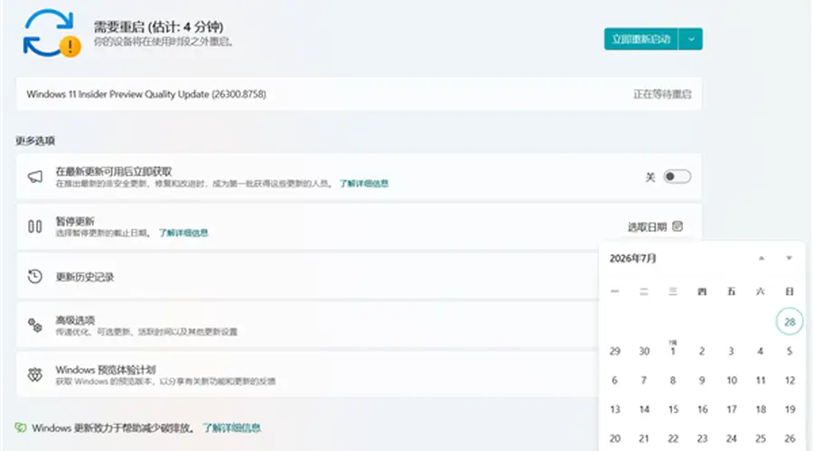The width and height of the screenshot is (813, 451).
Task: Click the update sync status icon
Action: pyautogui.click(x=51, y=33)
